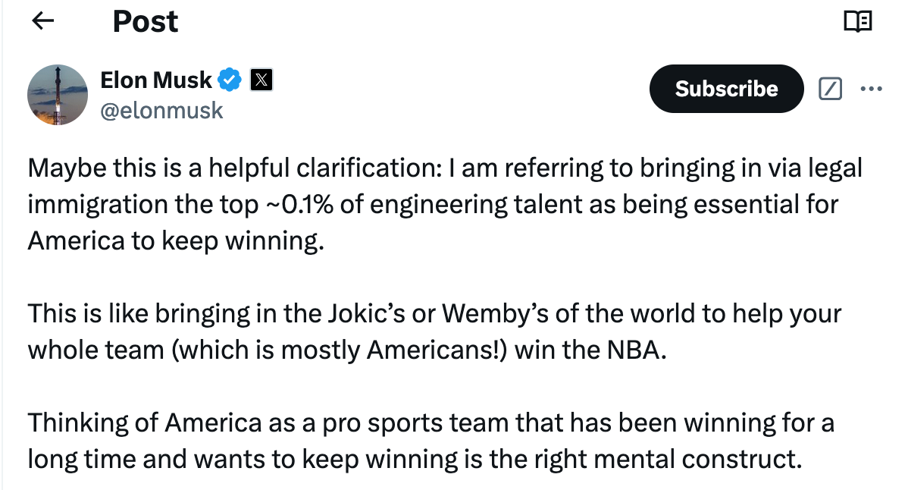Open profile via Elon Musk display name
This screenshot has height=490, width=908.
click(156, 80)
